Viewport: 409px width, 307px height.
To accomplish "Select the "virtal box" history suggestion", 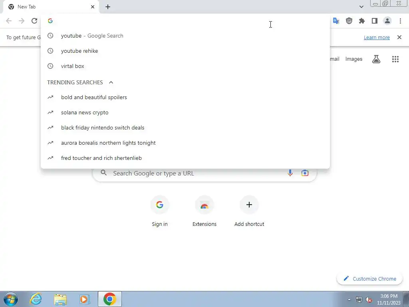I will click(x=185, y=66).
